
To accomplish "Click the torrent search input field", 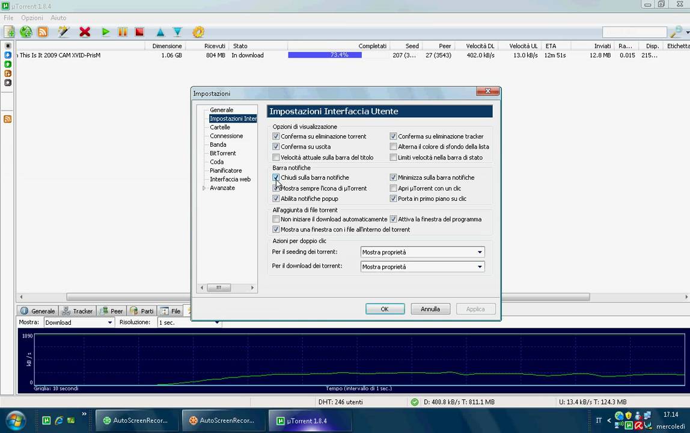I will 635,32.
